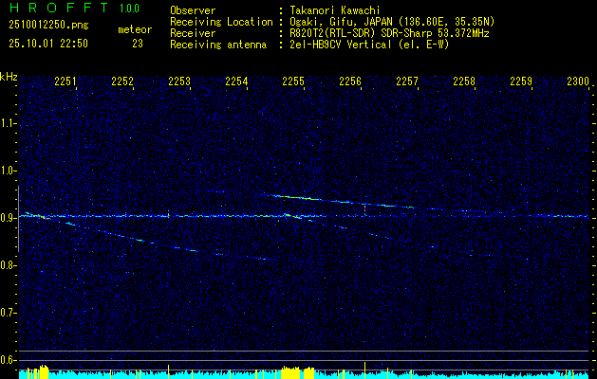Click the date stamp 25.10.01 22:50
The height and width of the screenshot is (379, 597).
coord(48,44)
